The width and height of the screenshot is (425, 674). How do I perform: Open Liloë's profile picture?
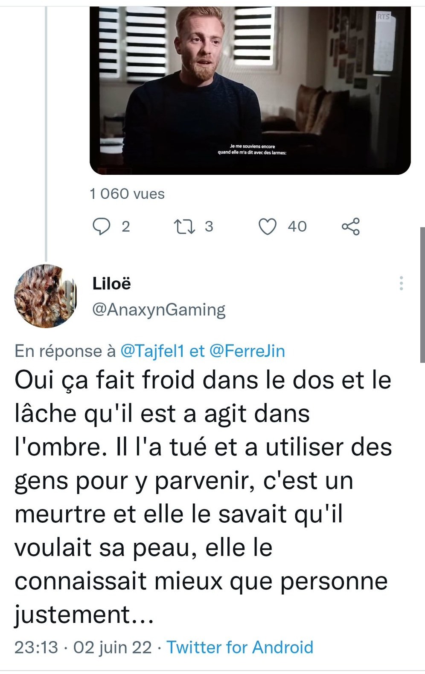point(45,296)
